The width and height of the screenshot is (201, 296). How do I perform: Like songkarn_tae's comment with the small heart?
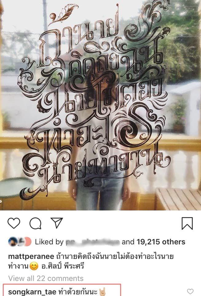click(190, 291)
